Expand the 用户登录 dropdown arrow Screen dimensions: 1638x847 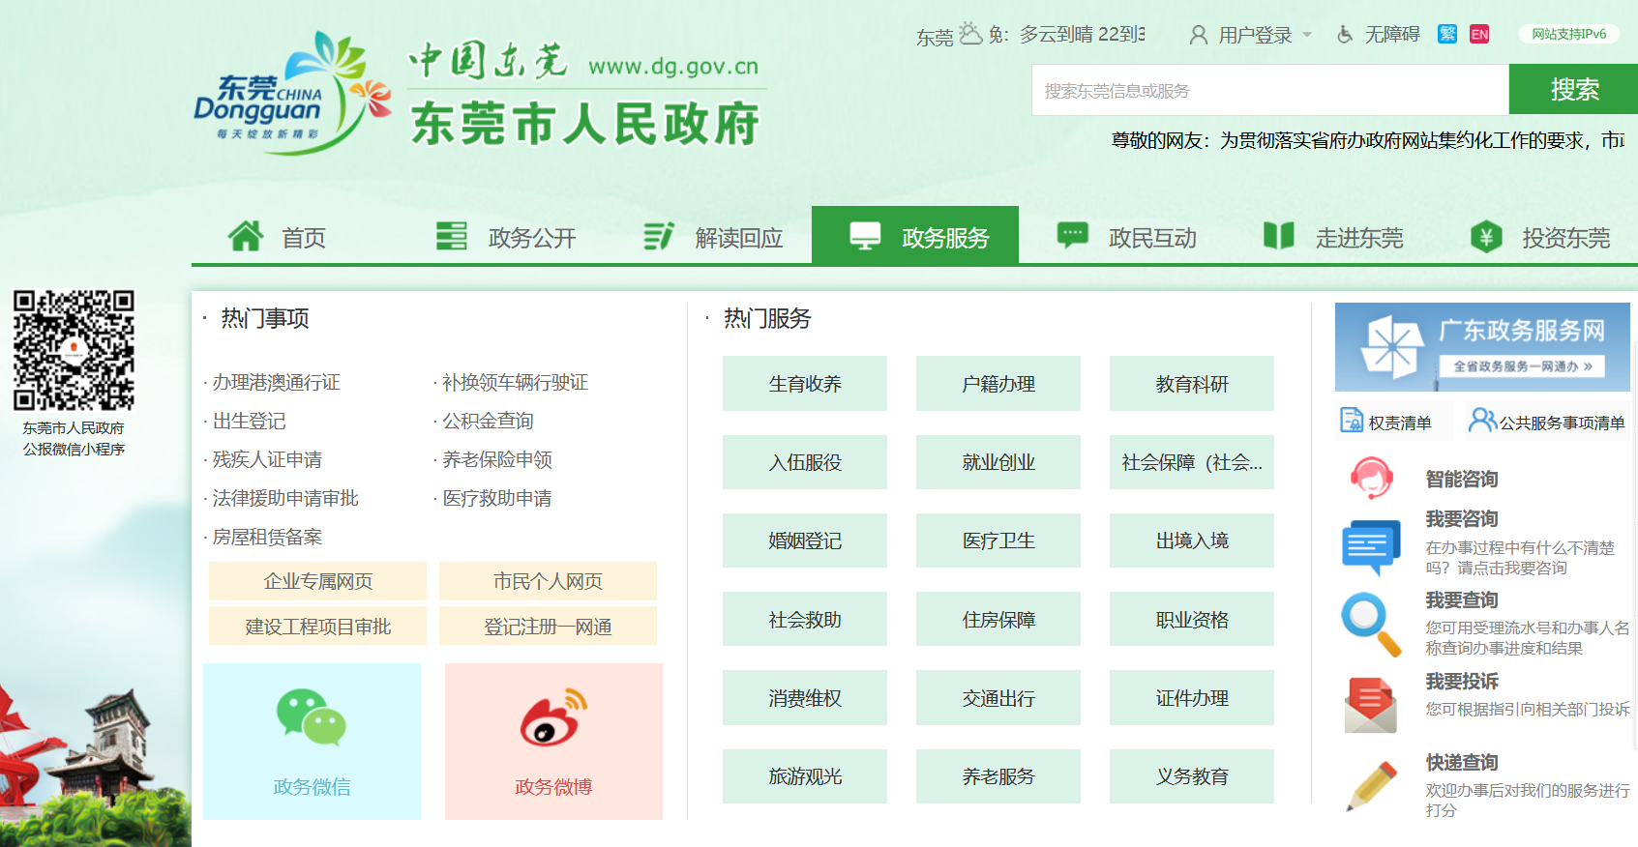point(1307,35)
